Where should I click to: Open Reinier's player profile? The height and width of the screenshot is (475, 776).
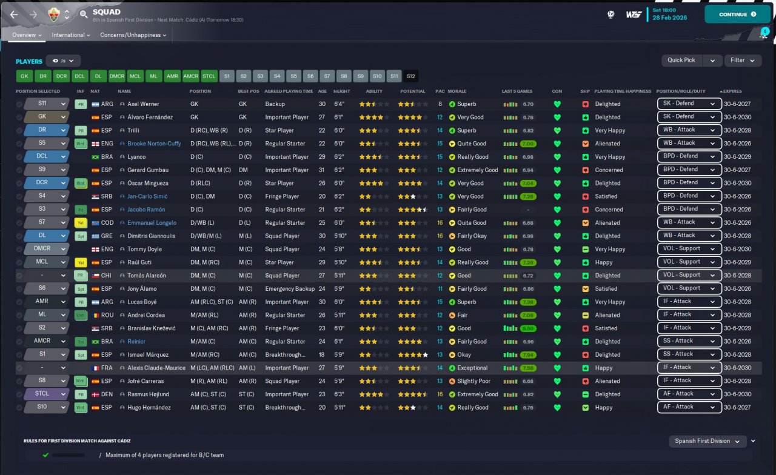[136, 342]
